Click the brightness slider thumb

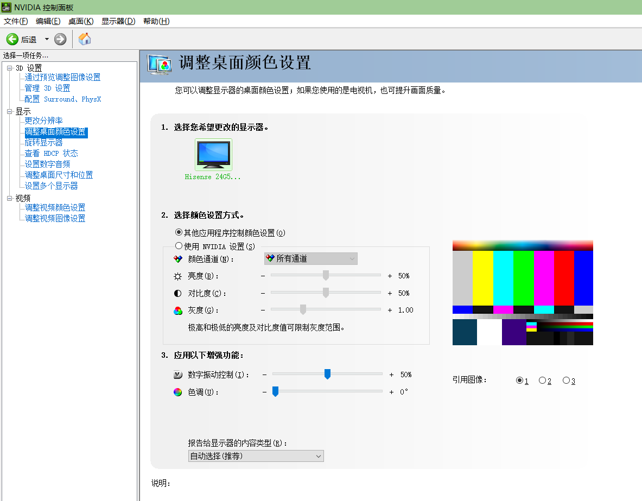[x=326, y=275]
